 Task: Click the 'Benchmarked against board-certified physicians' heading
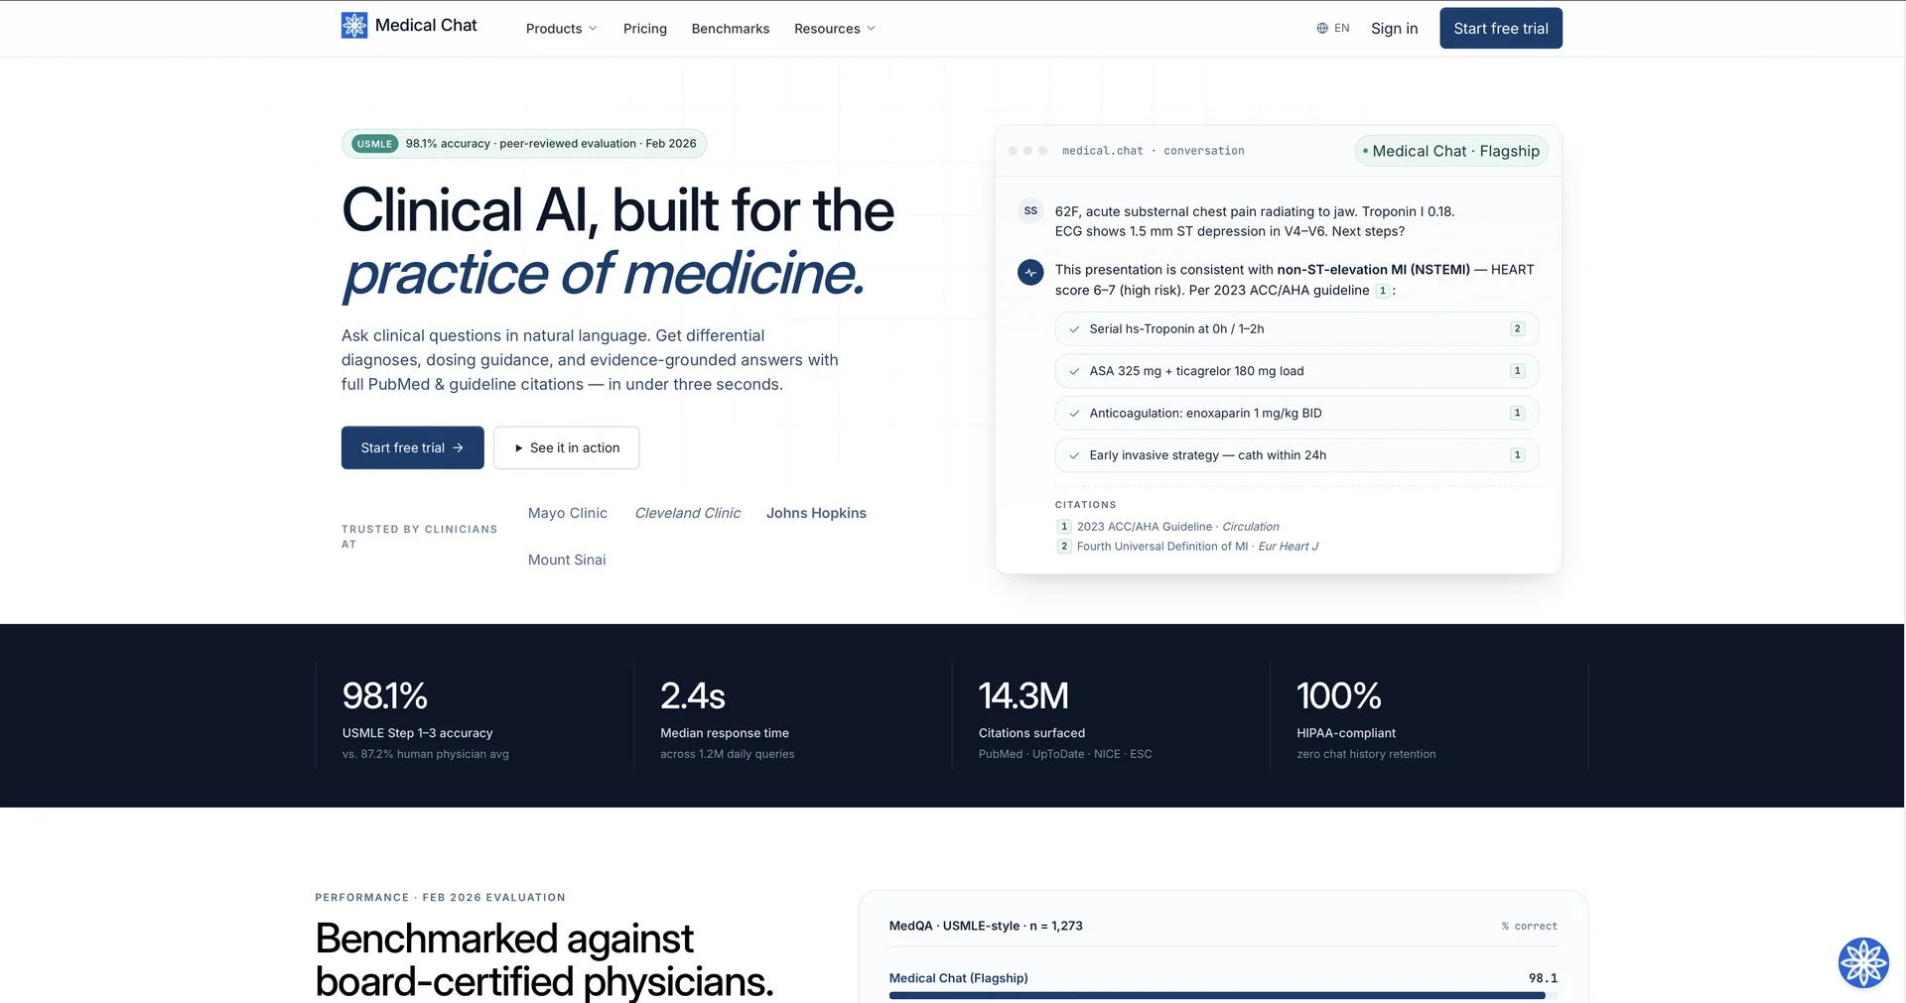(544, 959)
